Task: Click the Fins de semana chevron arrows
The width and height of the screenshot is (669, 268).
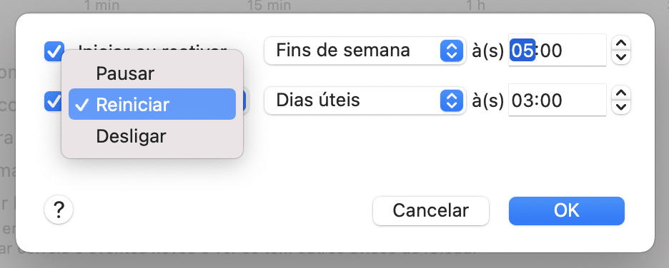Action: [x=451, y=51]
